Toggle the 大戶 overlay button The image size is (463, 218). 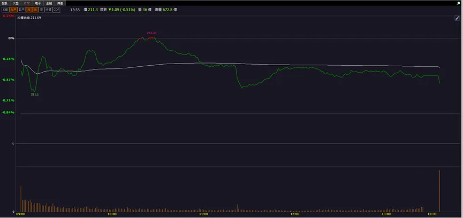pyautogui.click(x=13, y=10)
